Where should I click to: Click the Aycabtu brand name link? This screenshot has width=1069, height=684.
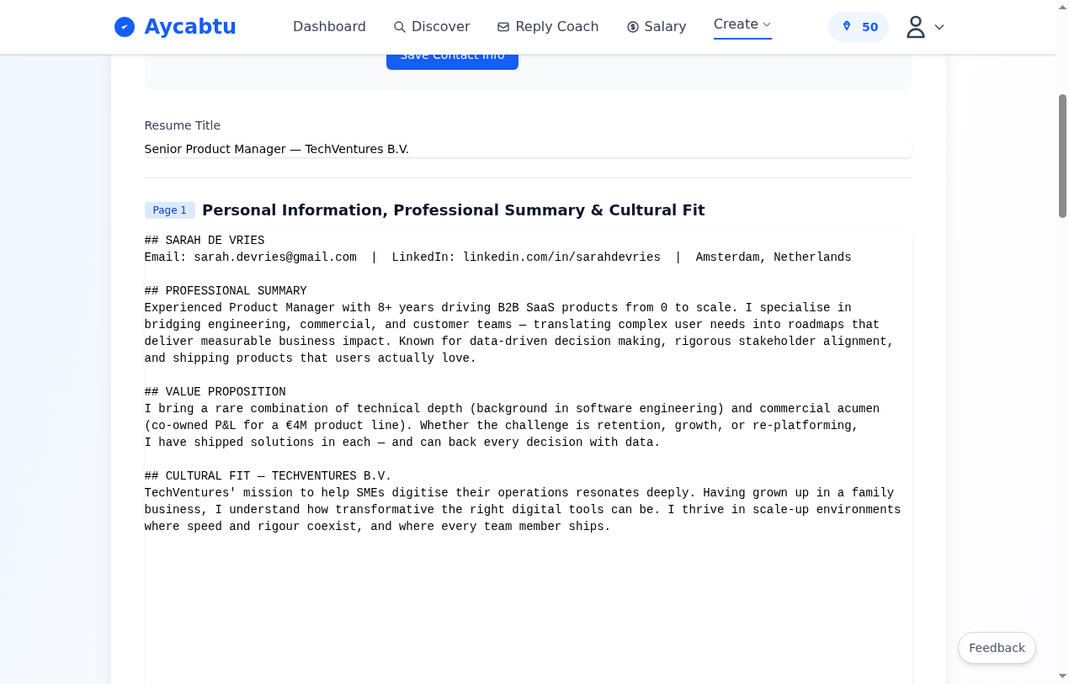[x=190, y=27]
